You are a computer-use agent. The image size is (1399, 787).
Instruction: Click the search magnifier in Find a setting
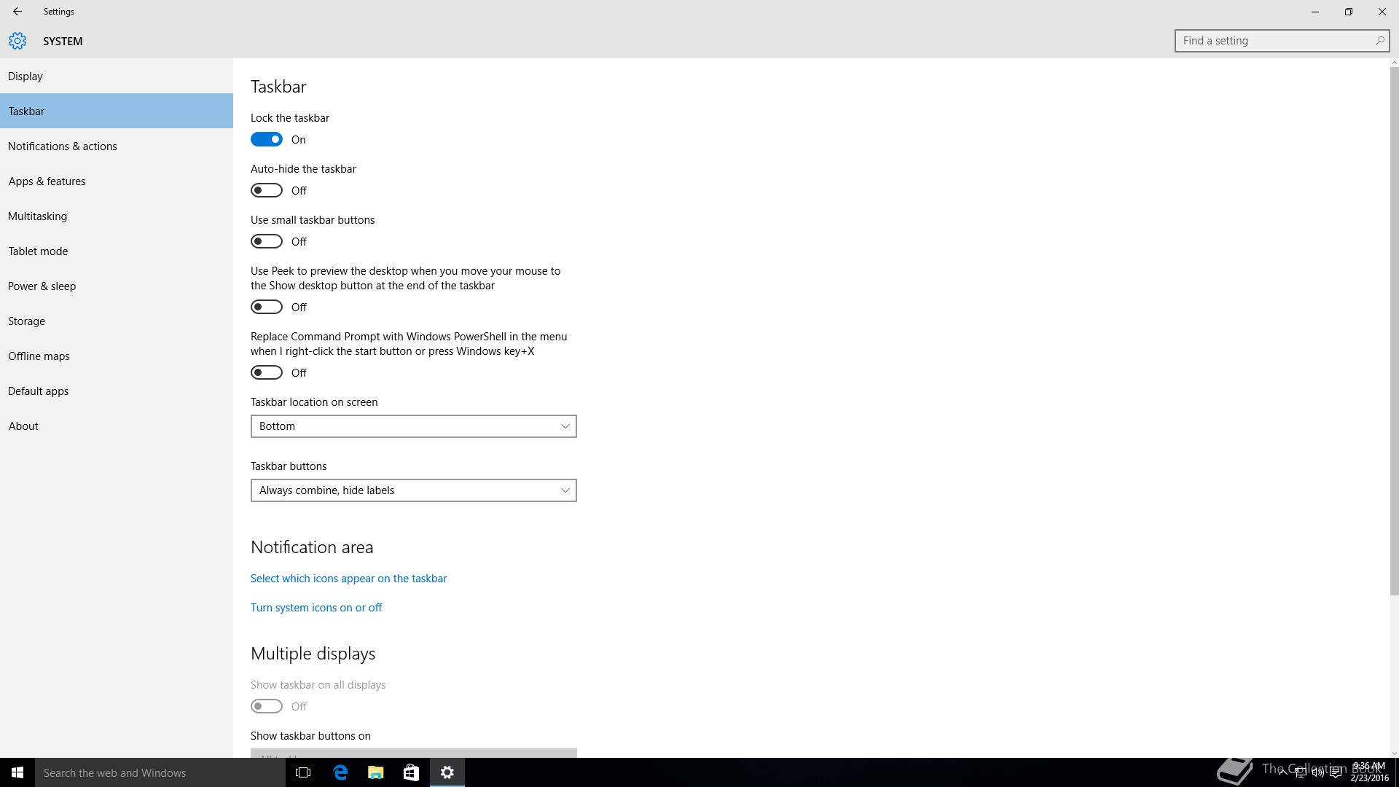coord(1379,41)
